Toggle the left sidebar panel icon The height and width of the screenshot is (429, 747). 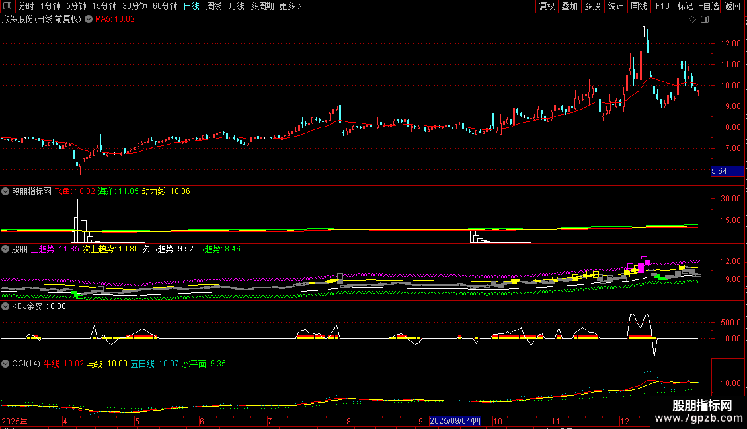click(7, 7)
